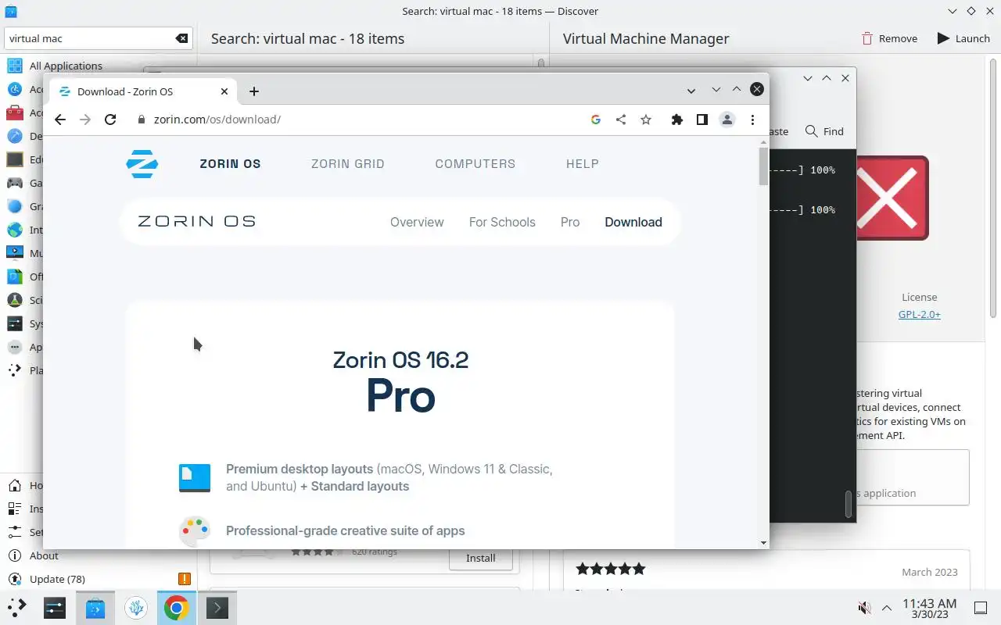Open ZORIN OS top nav item
The image size is (1001, 625).
(231, 164)
